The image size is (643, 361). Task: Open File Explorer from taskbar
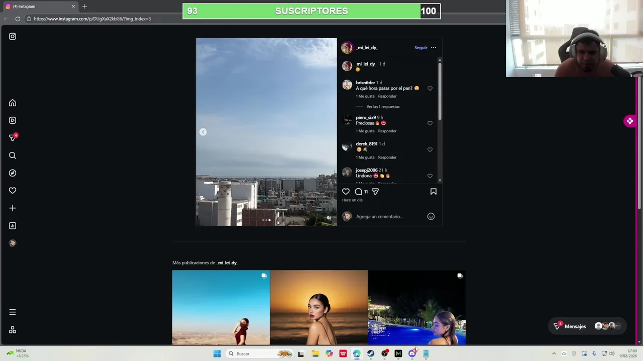315,353
